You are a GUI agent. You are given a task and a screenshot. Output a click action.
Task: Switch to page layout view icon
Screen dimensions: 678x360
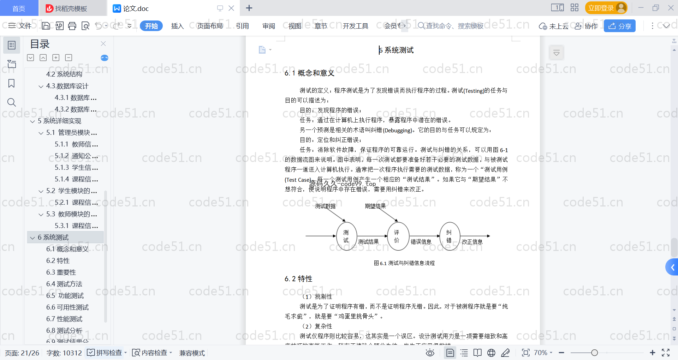(450, 353)
